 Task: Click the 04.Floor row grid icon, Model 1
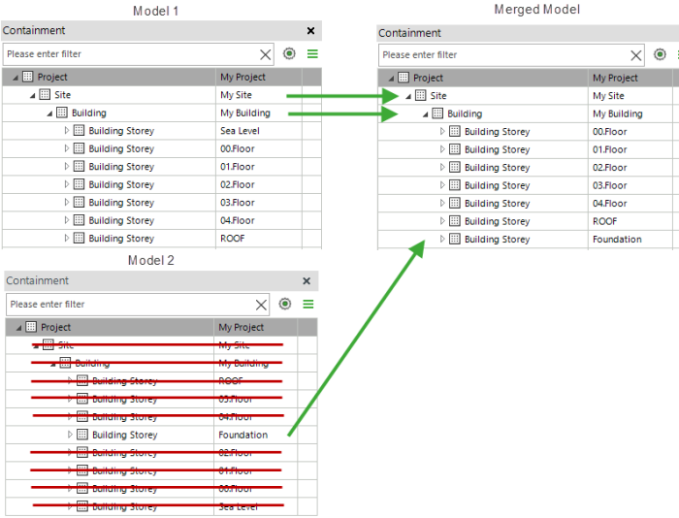tap(79, 220)
